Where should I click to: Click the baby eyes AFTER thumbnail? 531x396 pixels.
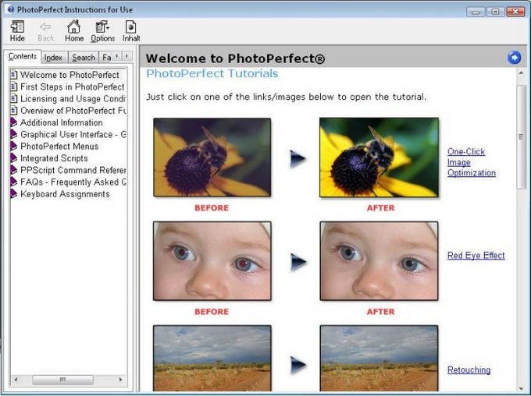(x=379, y=260)
